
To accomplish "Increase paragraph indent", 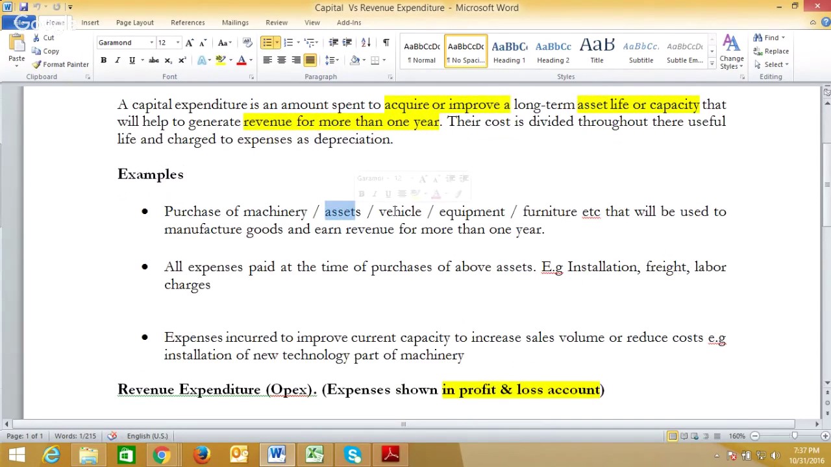I will pyautogui.click(x=347, y=43).
